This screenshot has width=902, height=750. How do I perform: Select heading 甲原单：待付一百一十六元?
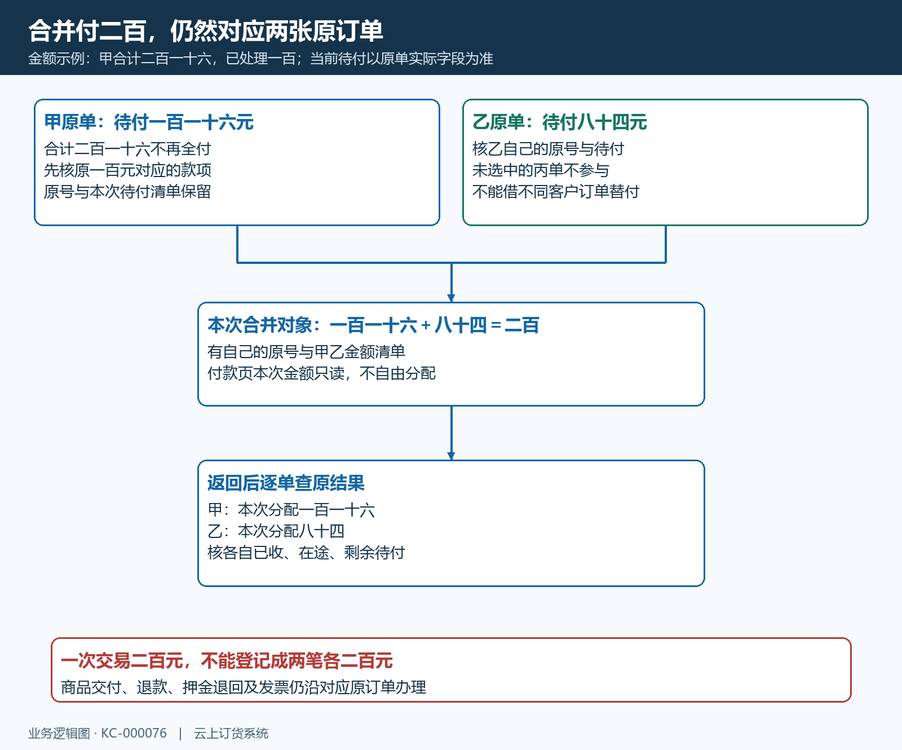click(x=149, y=122)
